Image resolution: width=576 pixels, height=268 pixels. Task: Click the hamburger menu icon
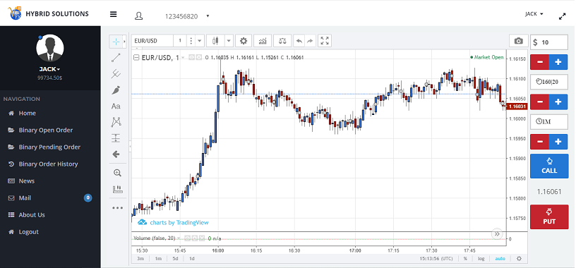114,14
